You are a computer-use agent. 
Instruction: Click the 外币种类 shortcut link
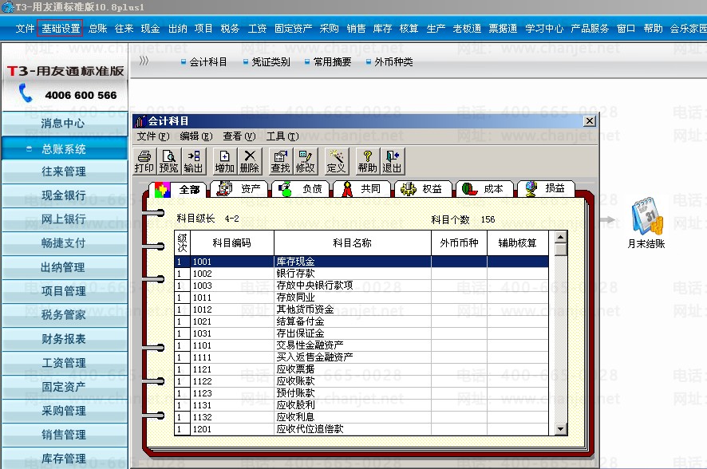389,61
